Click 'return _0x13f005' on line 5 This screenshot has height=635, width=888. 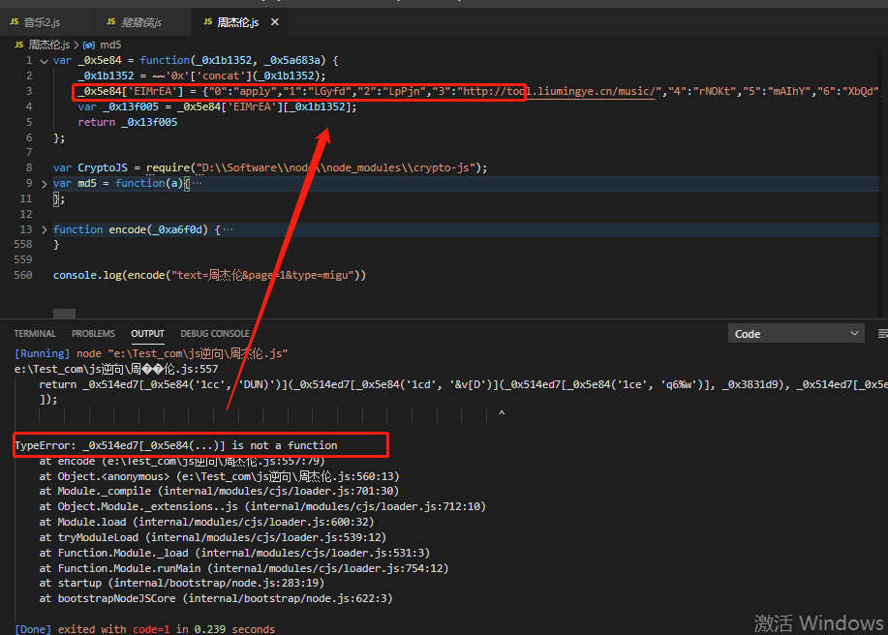tap(128, 122)
